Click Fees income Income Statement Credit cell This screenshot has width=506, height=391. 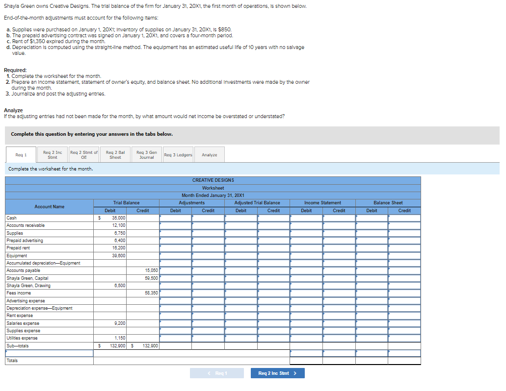(339, 293)
